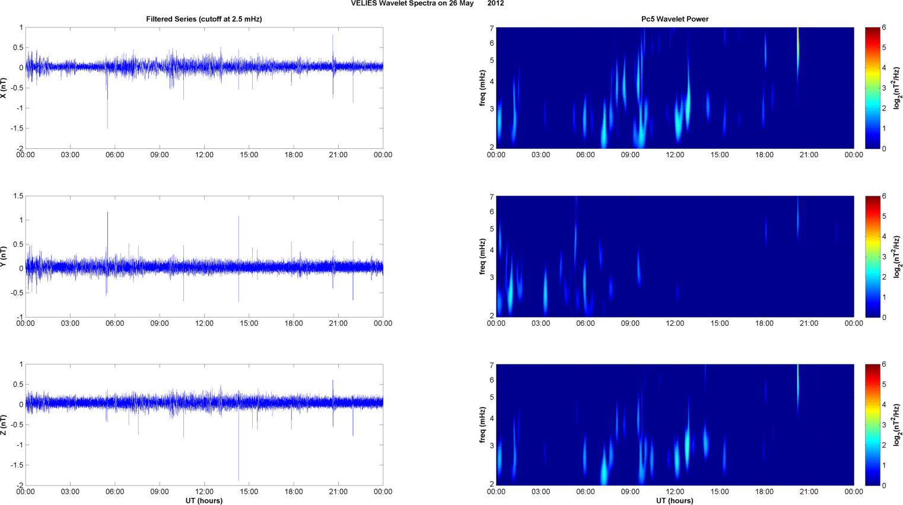
Task: Select the Z component wavelet power spectrogram
Action: pyautogui.click(x=675, y=425)
